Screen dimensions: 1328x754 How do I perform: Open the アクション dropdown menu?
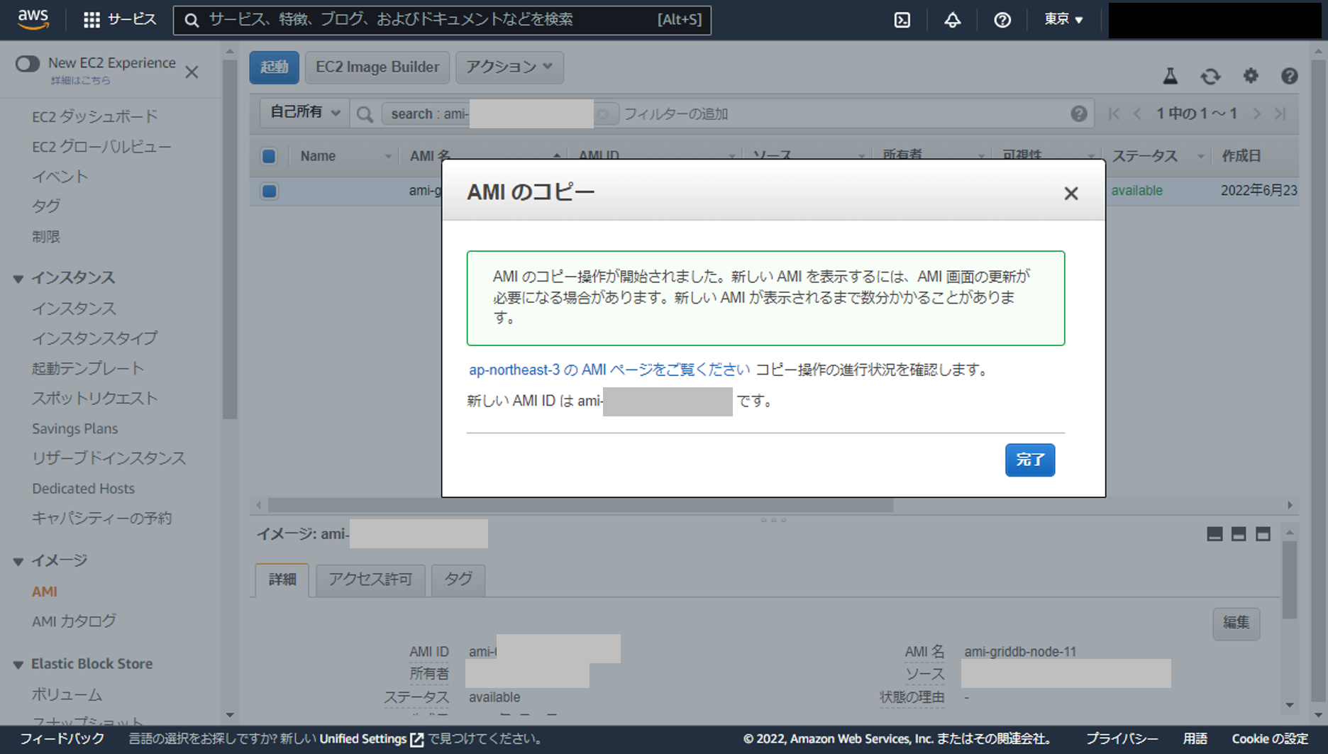coord(509,67)
